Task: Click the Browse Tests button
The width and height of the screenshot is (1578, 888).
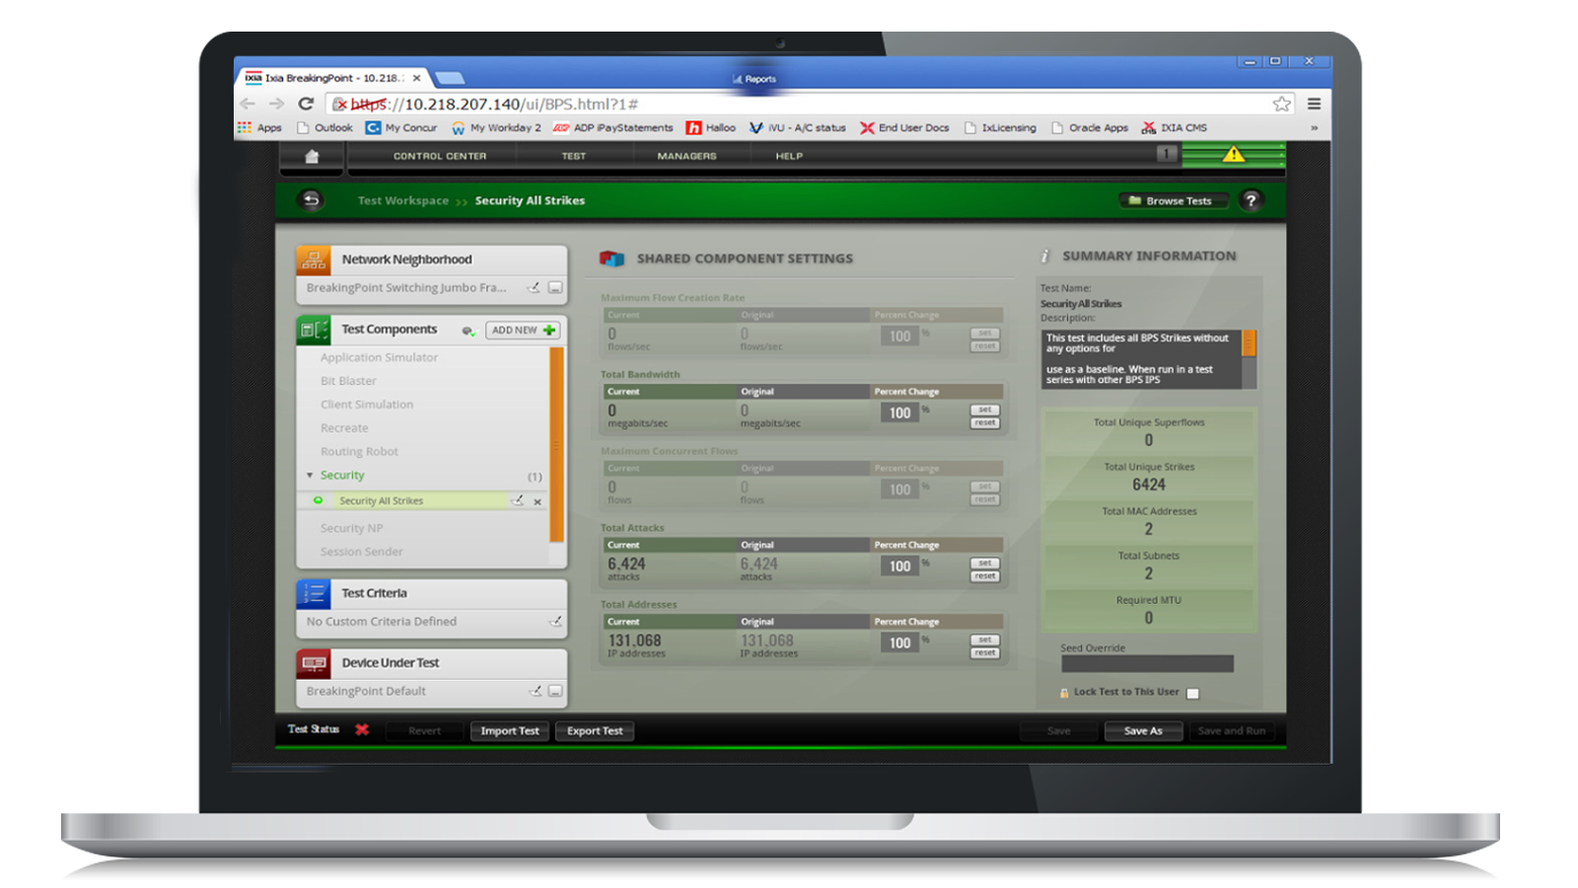Action: point(1172,200)
